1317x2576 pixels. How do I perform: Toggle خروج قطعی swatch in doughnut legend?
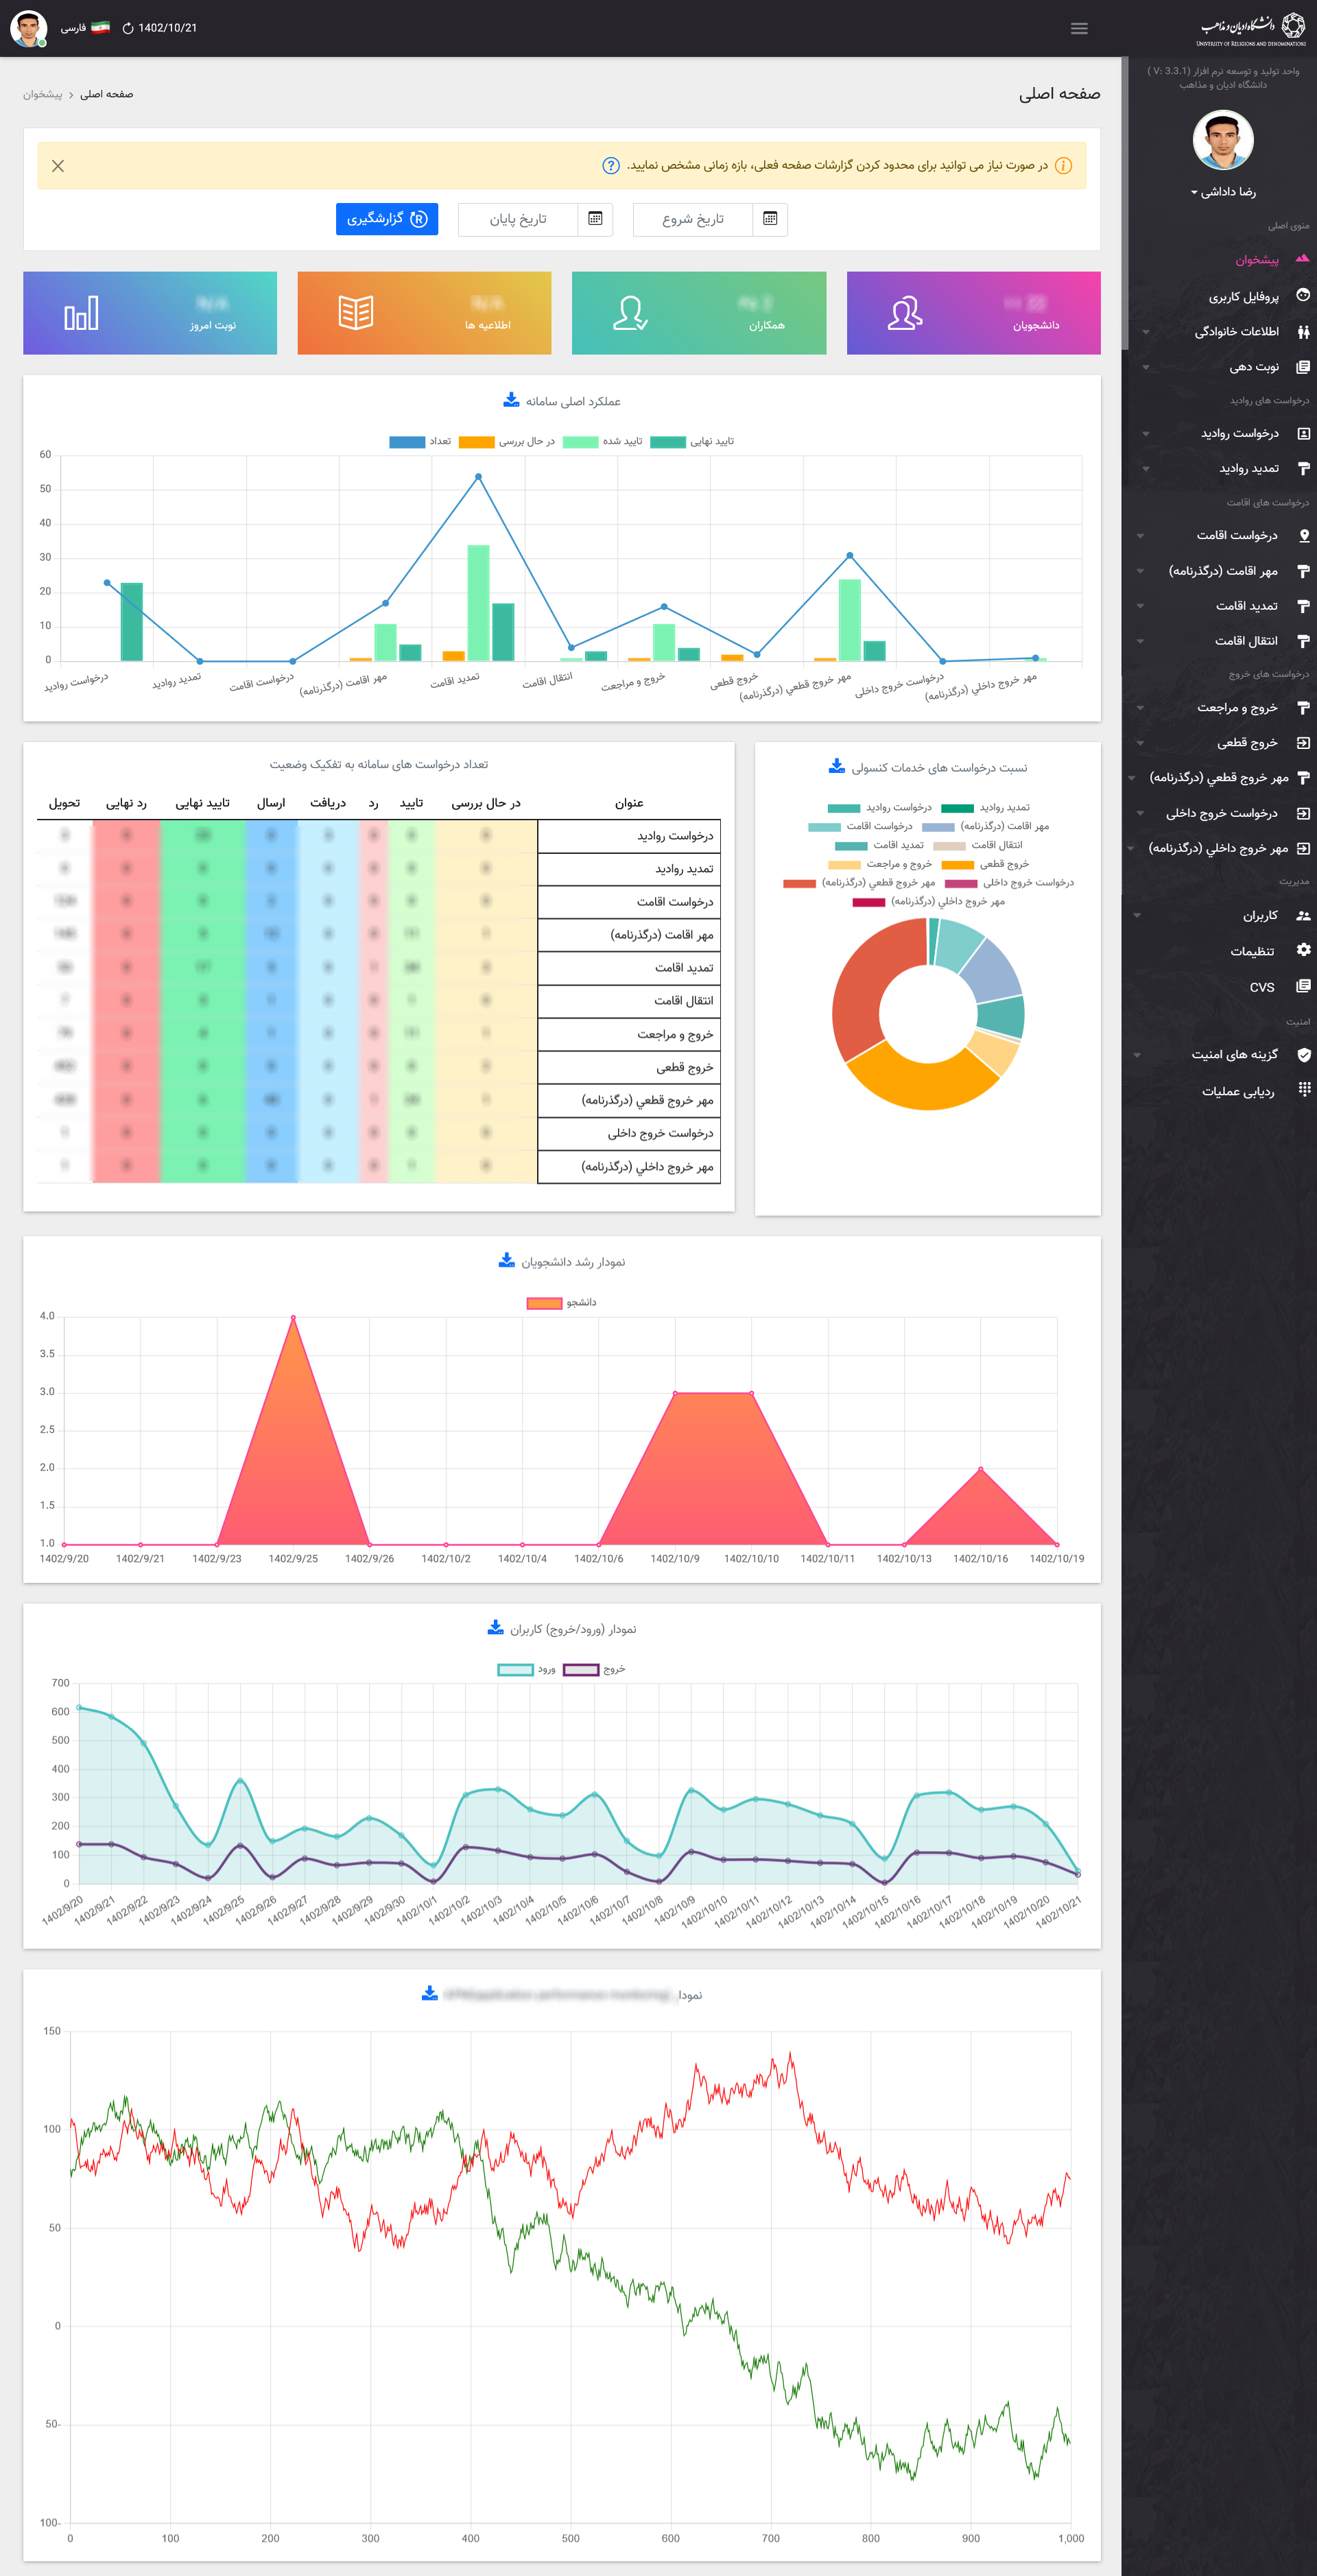(x=958, y=865)
